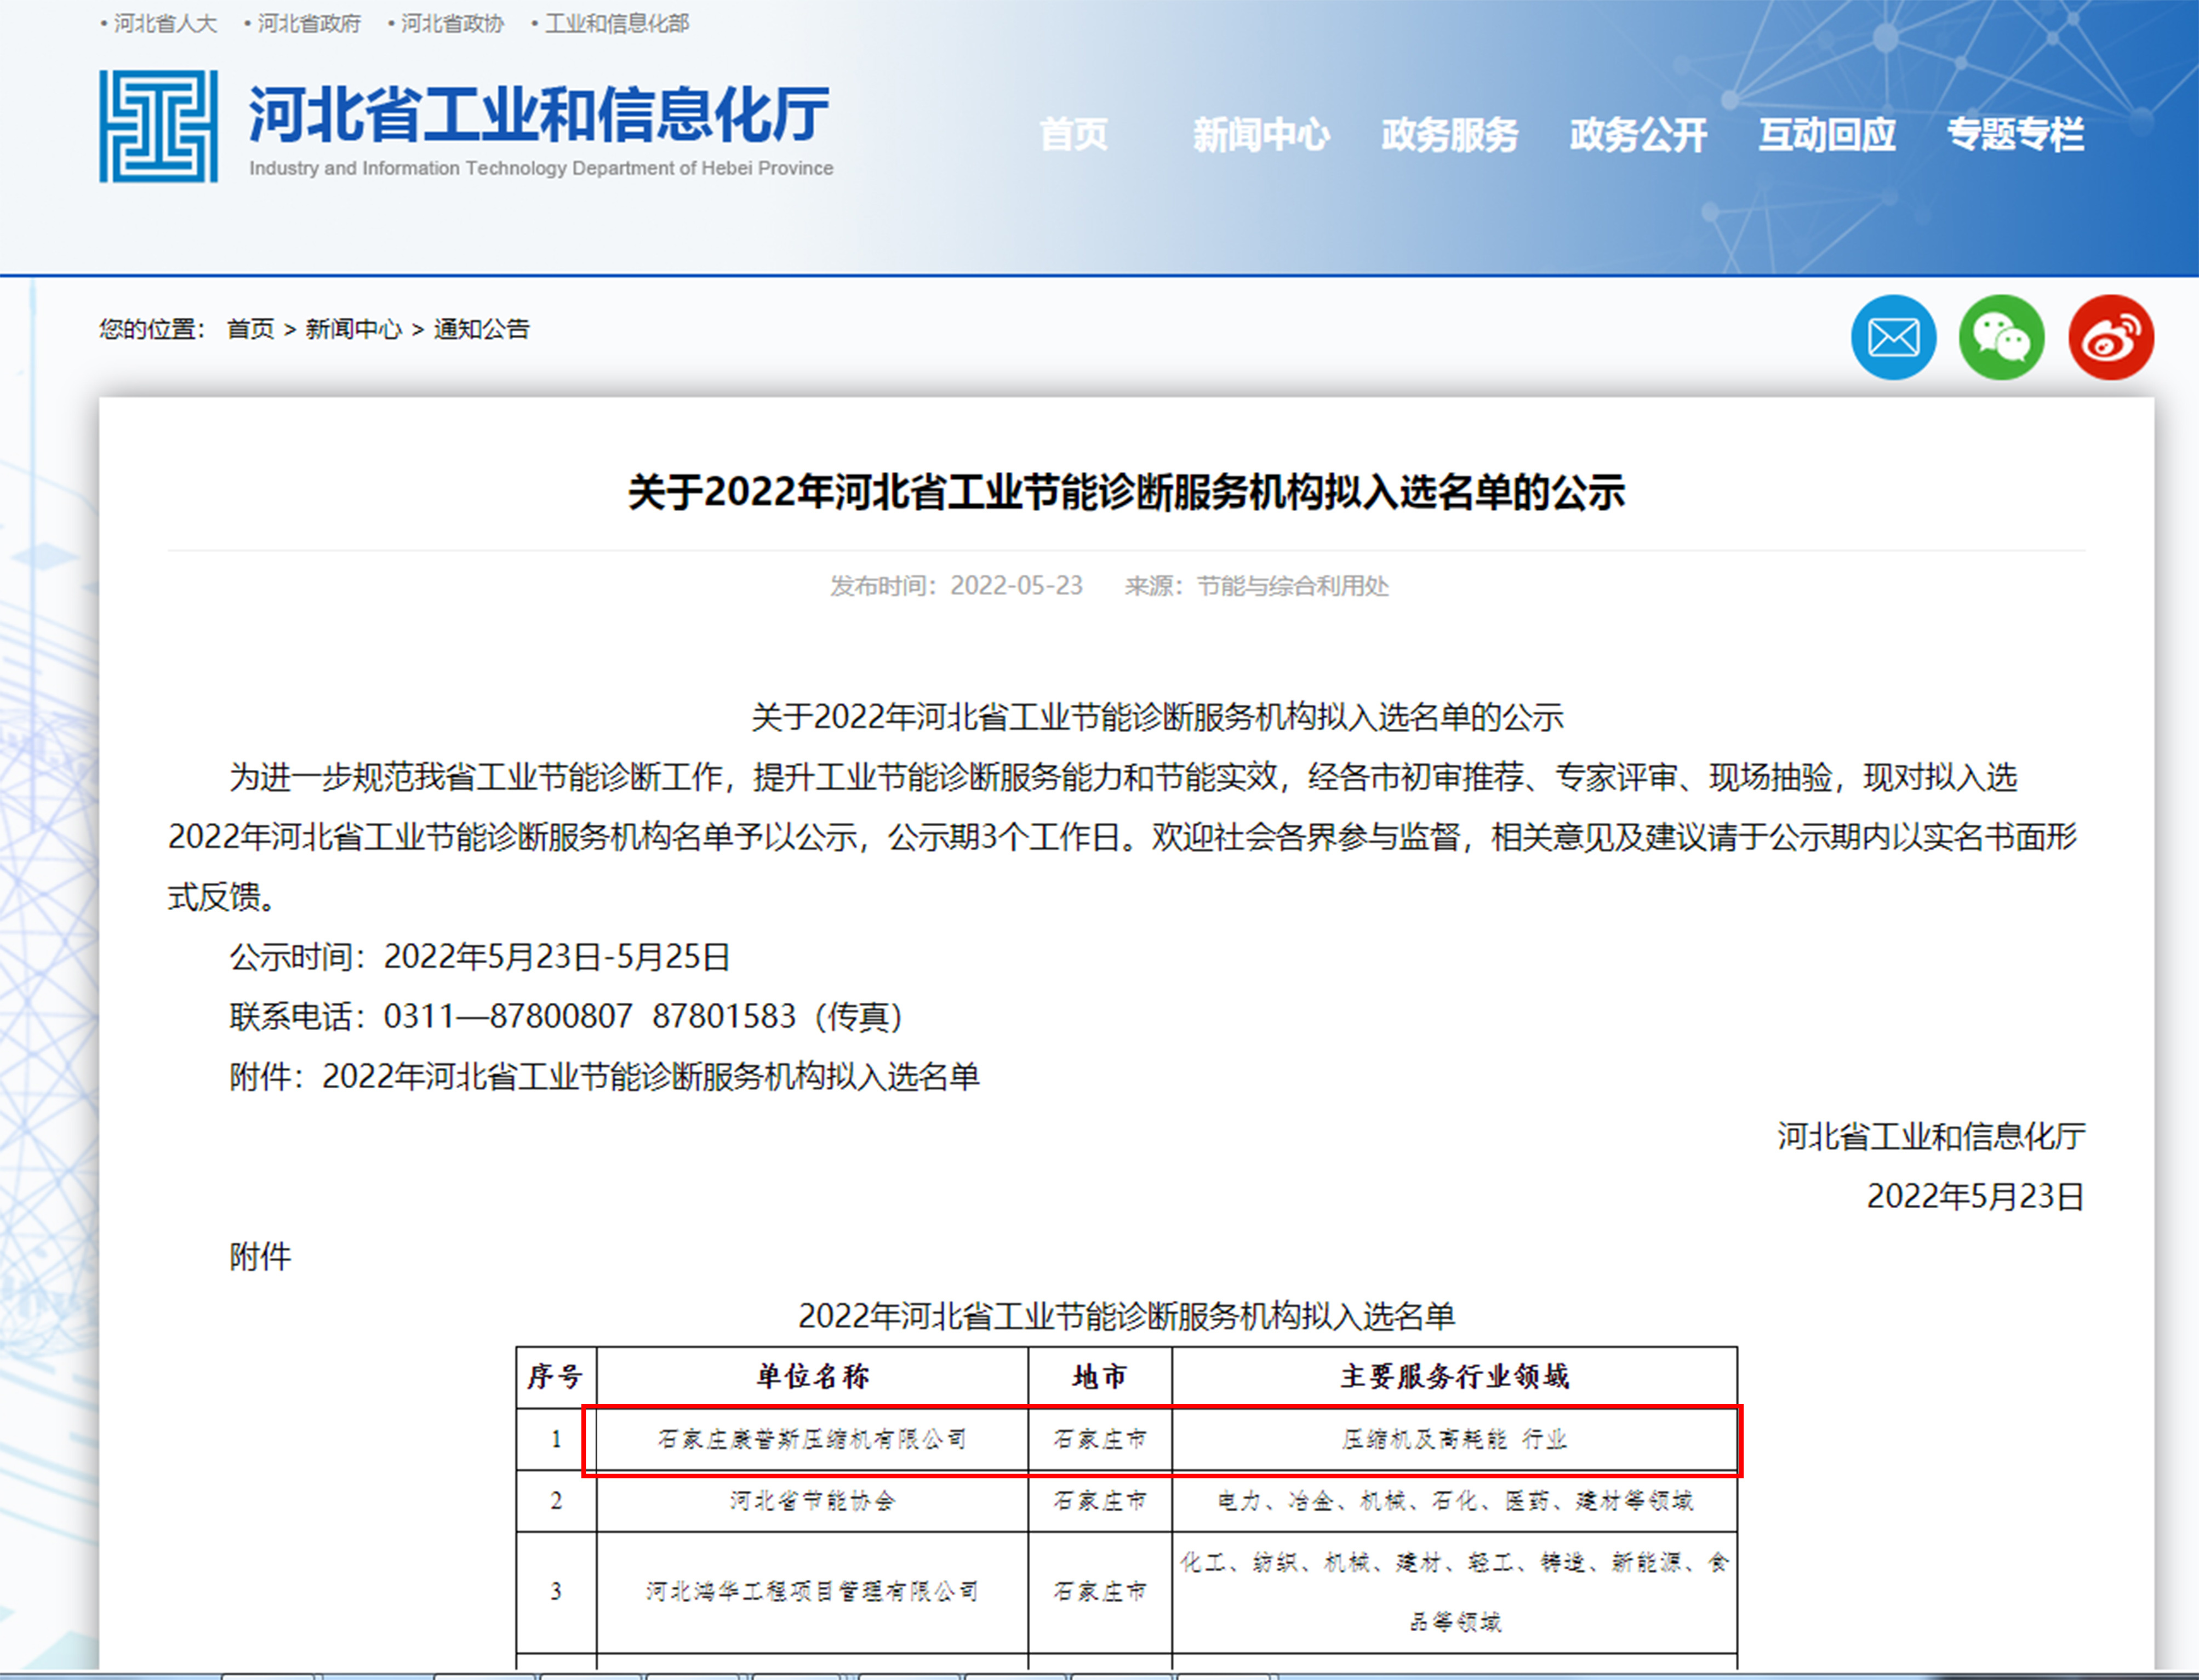Click the table caption 2022年河北省工业节能诊断服务机构拟入选名单
The image size is (2199, 1680).
coord(1126,1316)
